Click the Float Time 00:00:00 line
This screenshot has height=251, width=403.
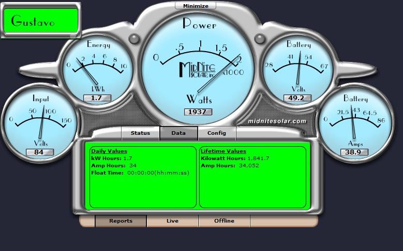pyautogui.click(x=140, y=172)
